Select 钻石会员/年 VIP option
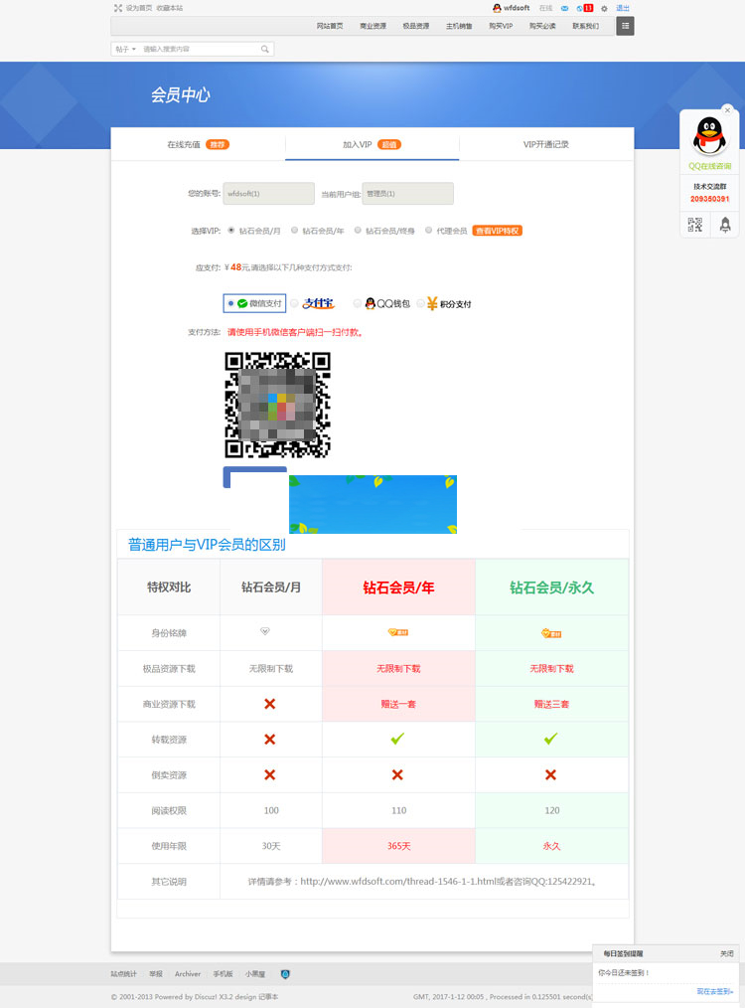 pos(294,231)
